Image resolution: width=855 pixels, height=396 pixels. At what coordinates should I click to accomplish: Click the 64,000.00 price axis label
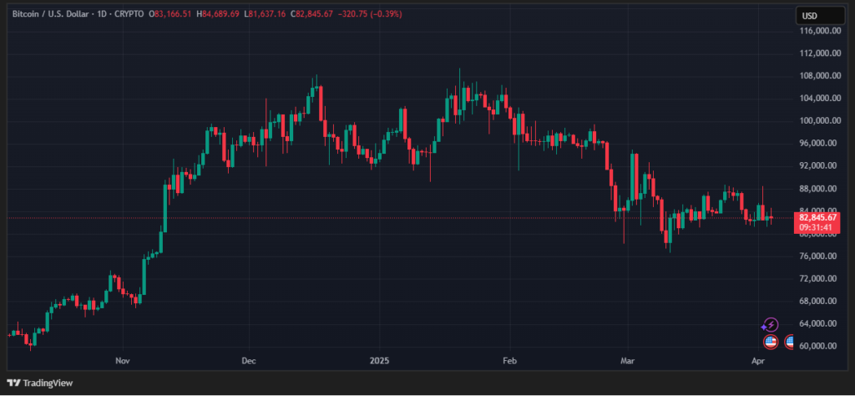[820, 324]
